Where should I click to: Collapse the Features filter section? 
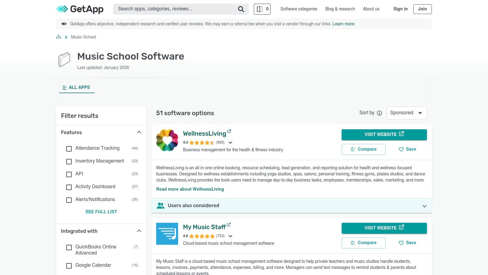tap(139, 132)
